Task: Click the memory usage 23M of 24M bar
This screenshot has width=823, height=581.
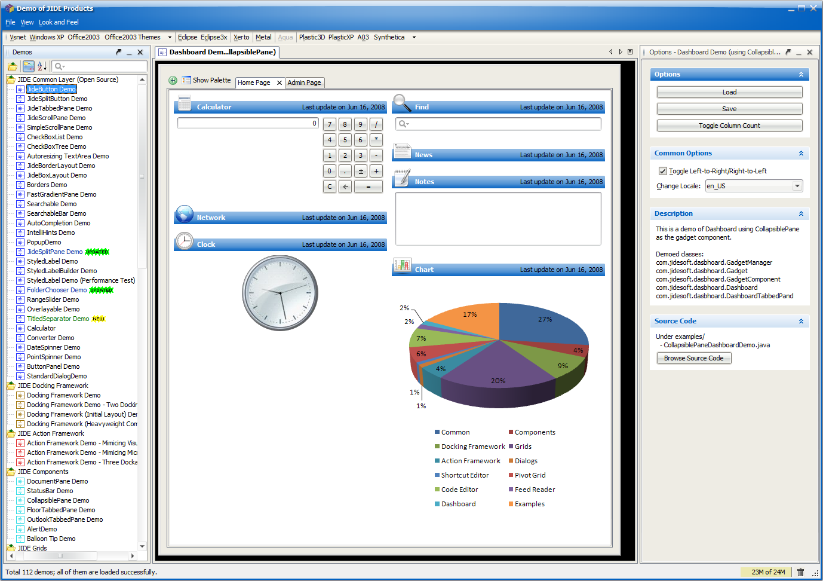Action: tap(767, 572)
